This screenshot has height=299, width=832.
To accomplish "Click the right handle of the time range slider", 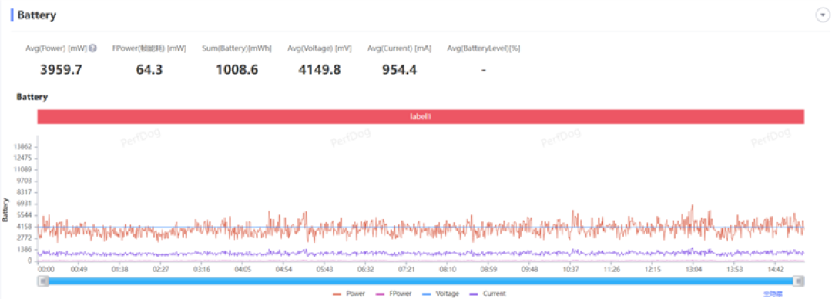I will (x=799, y=281).
